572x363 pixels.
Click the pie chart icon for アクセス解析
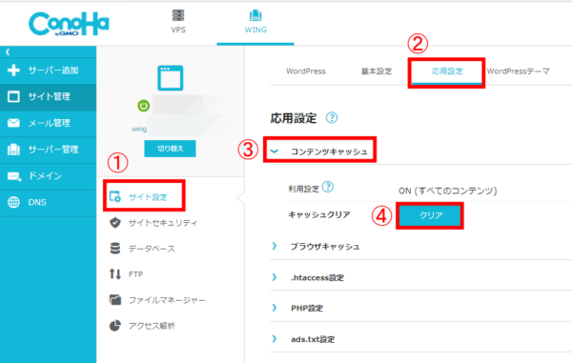pyautogui.click(x=115, y=326)
